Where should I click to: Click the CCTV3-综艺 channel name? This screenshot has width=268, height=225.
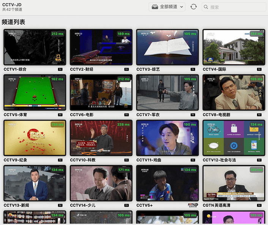(x=148, y=69)
